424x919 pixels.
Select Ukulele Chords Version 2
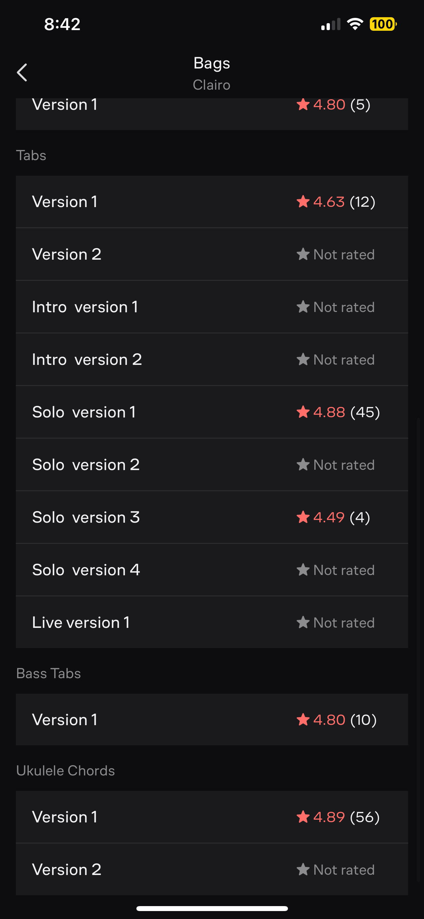click(212, 869)
